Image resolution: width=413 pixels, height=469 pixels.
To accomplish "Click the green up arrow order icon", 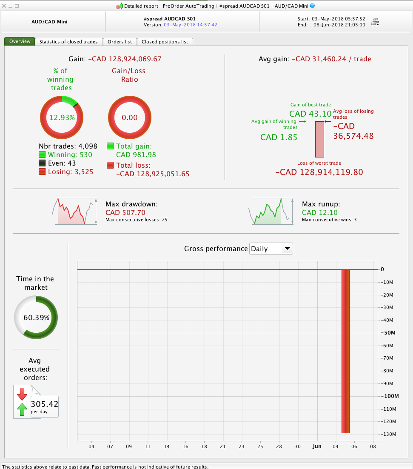I will [x=22, y=409].
